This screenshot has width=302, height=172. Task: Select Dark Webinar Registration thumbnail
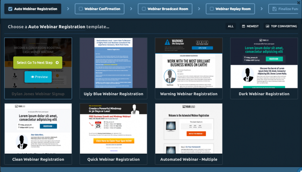(x=264, y=63)
